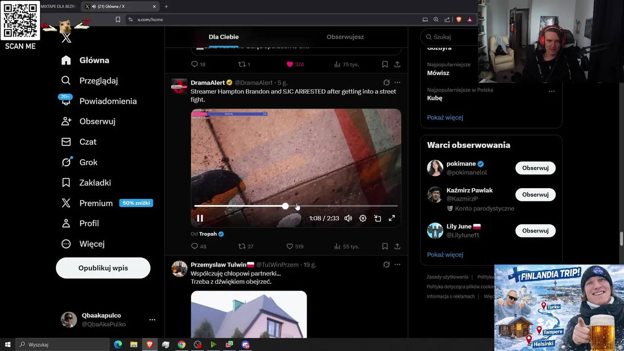624x351 pixels.
Task: Unlike the post with 374 likes
Action: [295, 64]
